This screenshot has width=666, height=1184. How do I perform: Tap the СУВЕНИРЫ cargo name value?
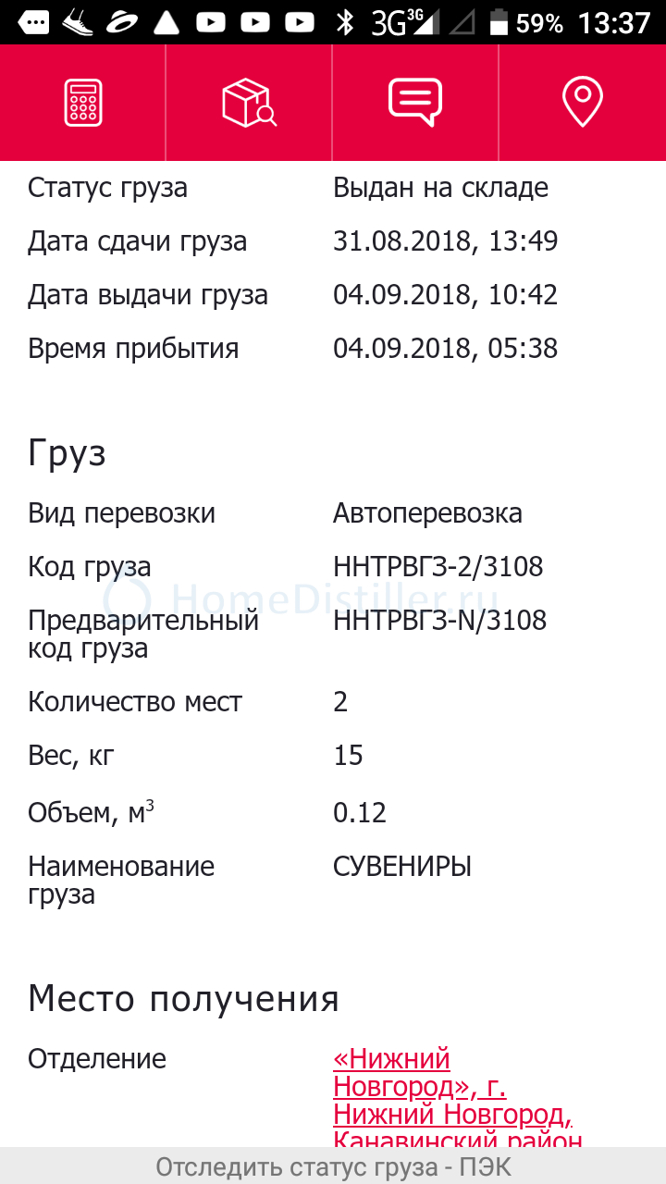402,867
